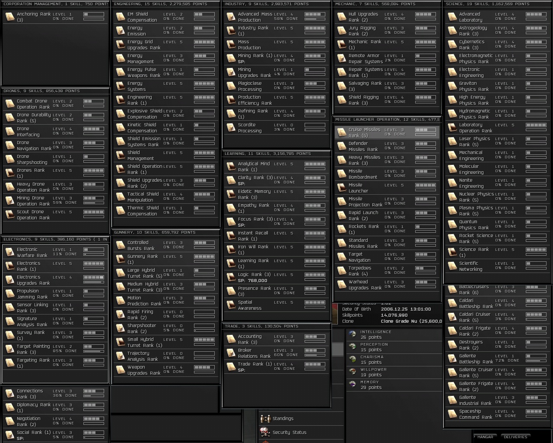
Task: Select the Nanite Engineering skill icon
Action: click(452, 183)
